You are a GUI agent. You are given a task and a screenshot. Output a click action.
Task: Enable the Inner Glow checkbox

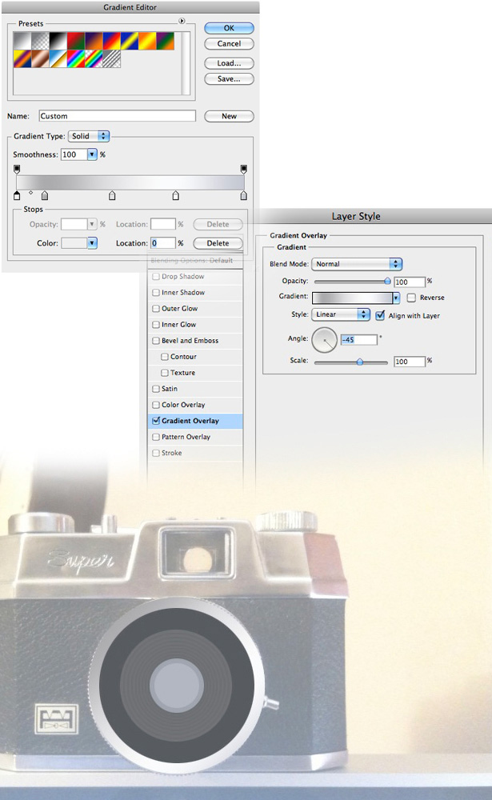(x=156, y=325)
